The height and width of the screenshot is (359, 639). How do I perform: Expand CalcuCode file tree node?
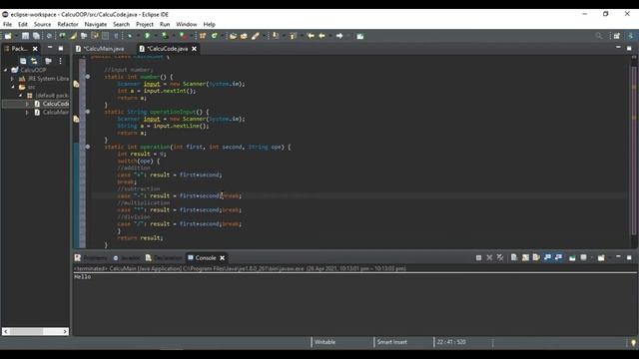27,104
